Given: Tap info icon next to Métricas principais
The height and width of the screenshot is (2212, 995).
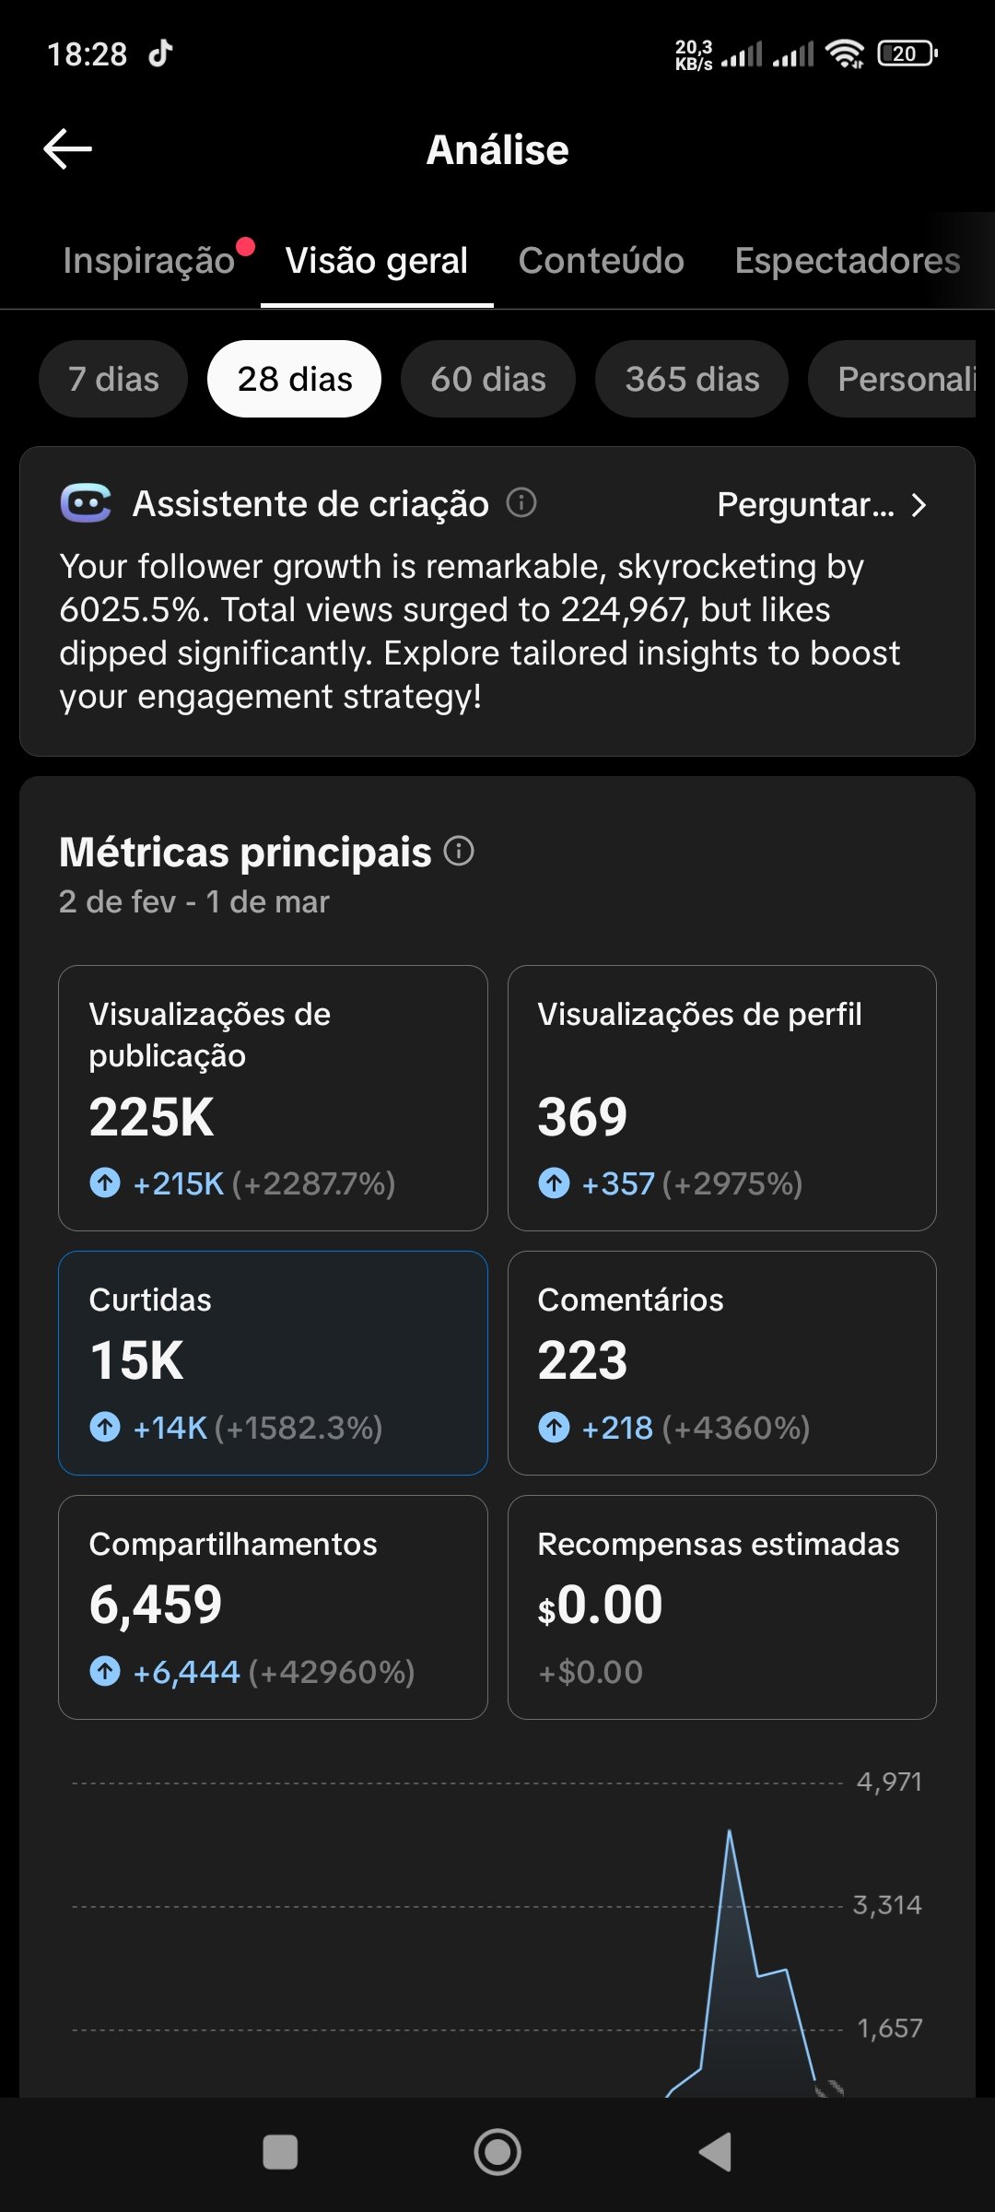Looking at the screenshot, I should click(459, 851).
